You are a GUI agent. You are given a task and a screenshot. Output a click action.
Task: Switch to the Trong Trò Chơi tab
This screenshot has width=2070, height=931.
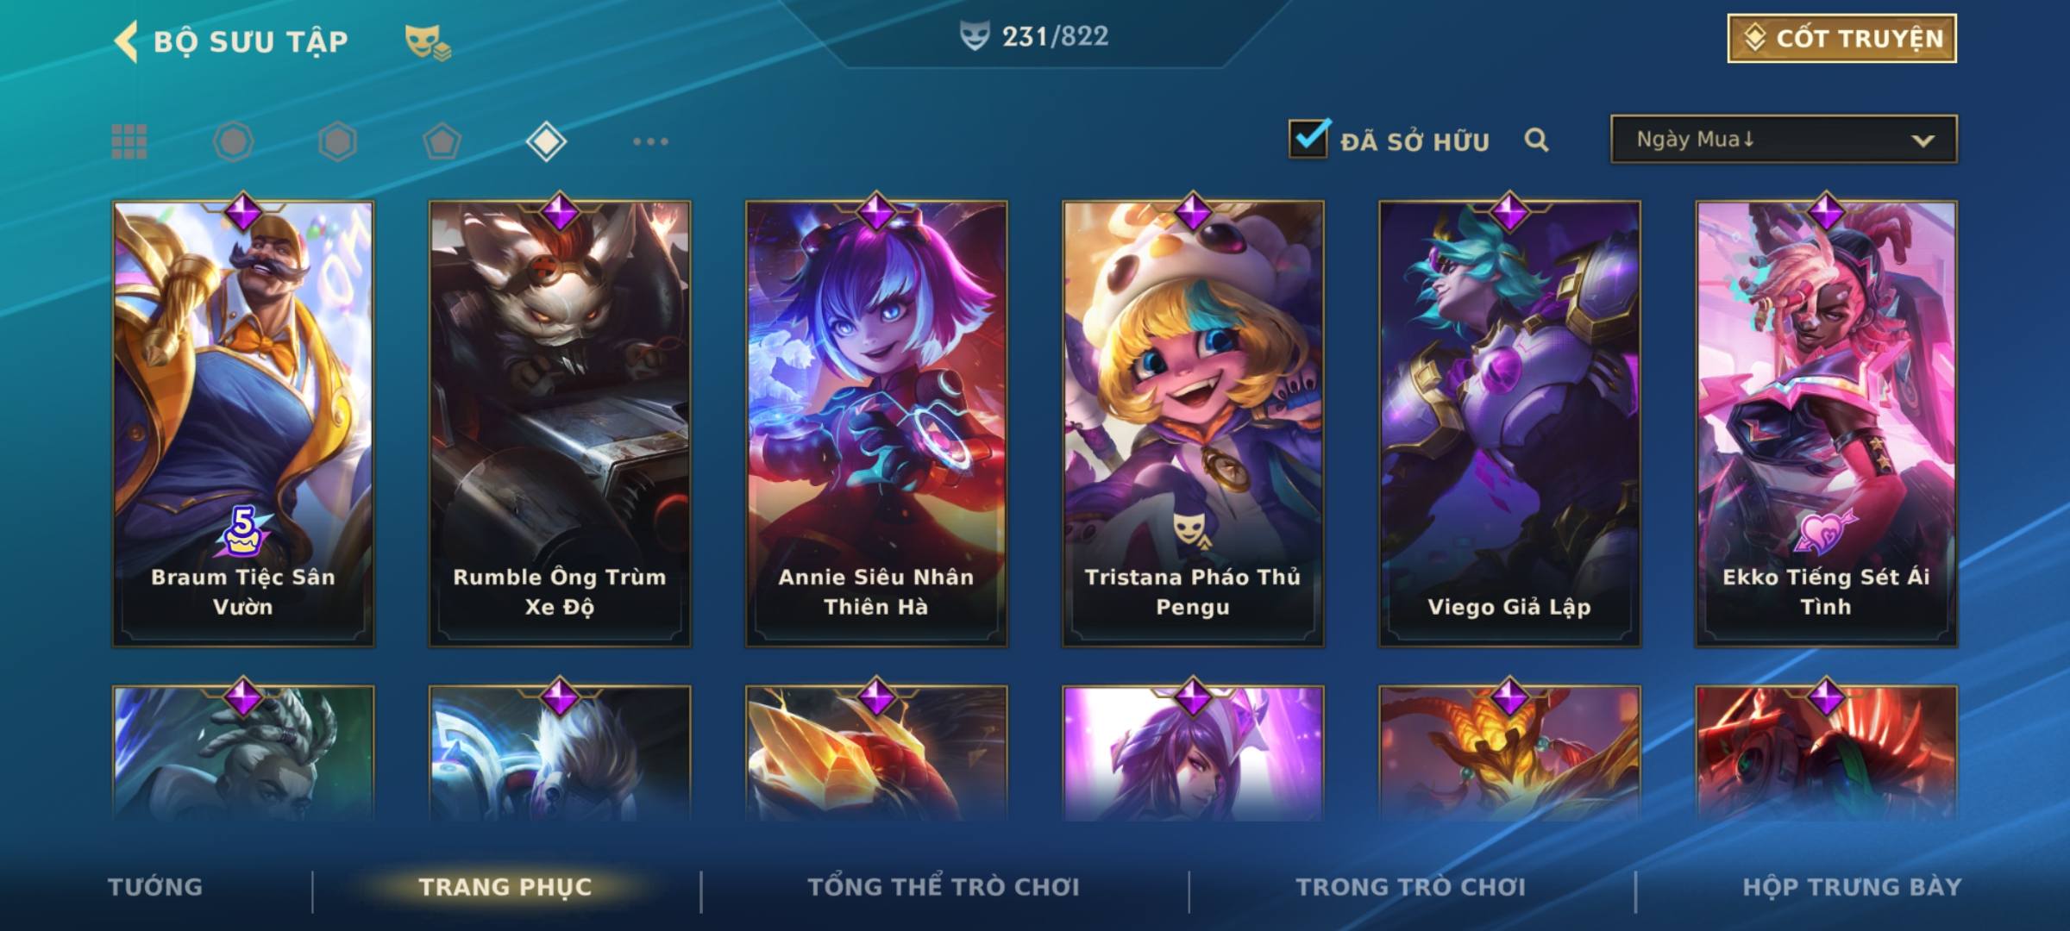click(x=1411, y=887)
